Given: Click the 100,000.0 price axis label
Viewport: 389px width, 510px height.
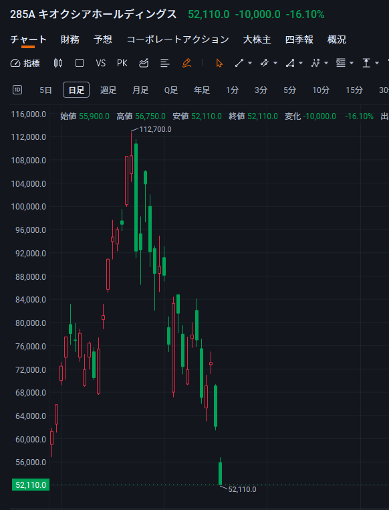Looking at the screenshot, I should coord(29,207).
